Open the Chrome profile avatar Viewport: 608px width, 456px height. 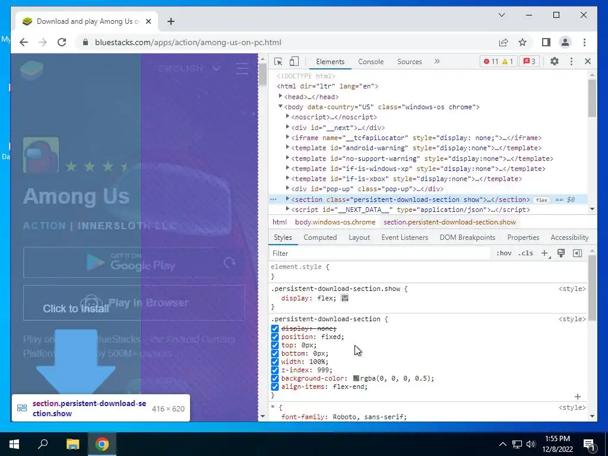point(565,42)
